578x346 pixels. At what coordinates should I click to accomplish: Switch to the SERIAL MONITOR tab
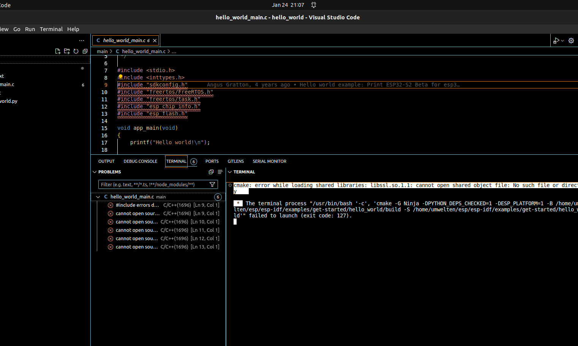click(270, 161)
